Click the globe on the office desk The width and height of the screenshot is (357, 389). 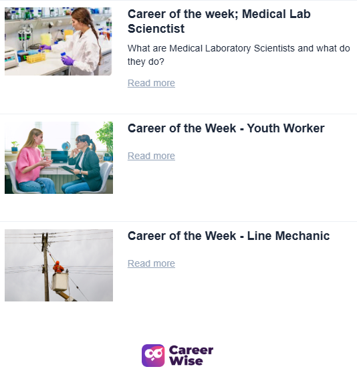[66, 146]
